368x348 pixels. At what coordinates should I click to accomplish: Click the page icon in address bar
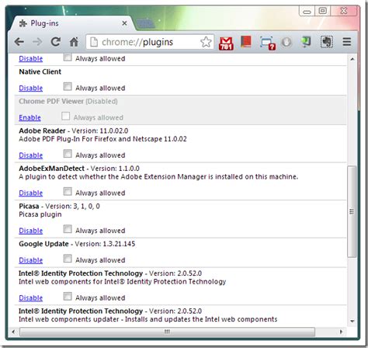pos(94,42)
